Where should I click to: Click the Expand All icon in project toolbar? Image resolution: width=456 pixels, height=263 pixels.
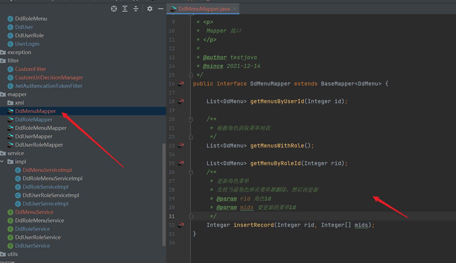pos(125,9)
